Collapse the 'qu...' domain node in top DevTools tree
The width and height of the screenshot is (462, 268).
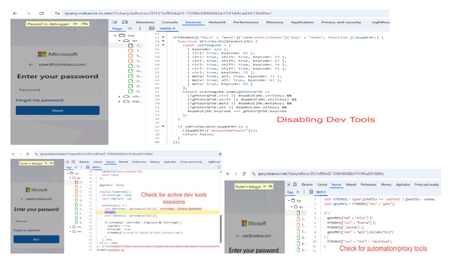point(119,41)
